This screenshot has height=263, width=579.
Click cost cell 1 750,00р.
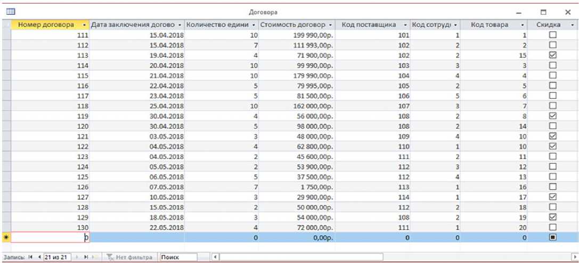(296, 186)
